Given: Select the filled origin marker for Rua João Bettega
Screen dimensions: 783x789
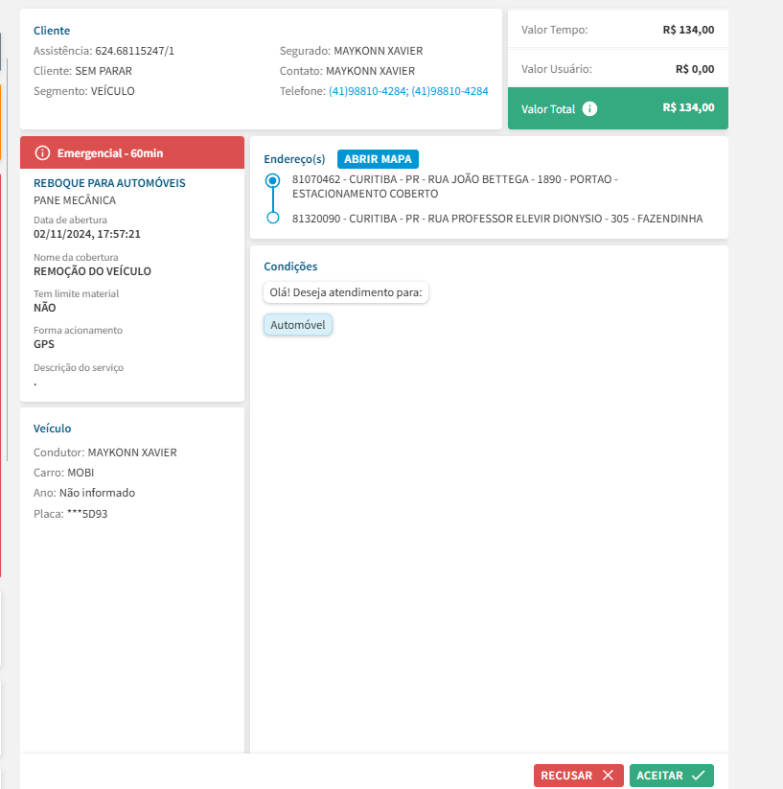Looking at the screenshot, I should [x=273, y=180].
